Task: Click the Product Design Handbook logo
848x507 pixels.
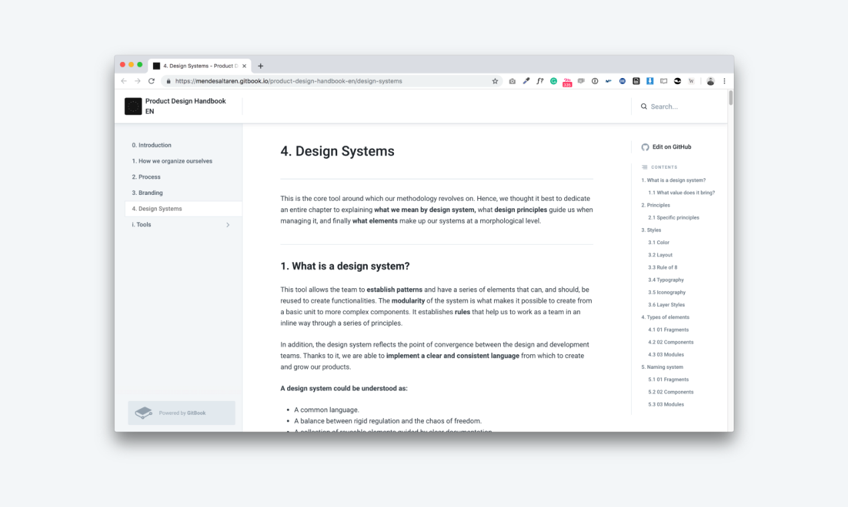Action: pyautogui.click(x=134, y=106)
